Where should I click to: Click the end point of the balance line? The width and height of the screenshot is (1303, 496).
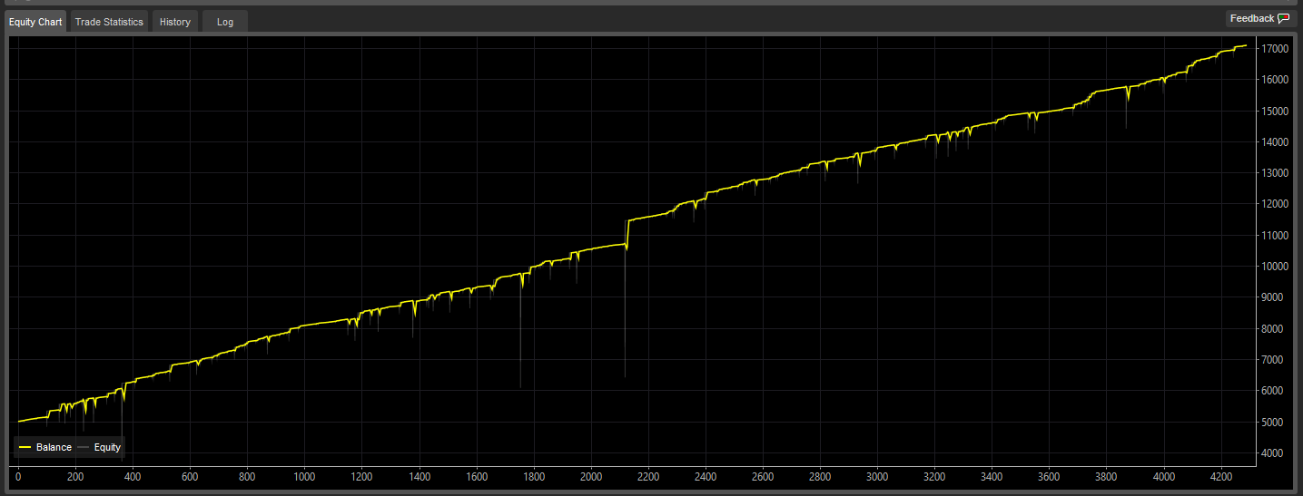(1246, 45)
